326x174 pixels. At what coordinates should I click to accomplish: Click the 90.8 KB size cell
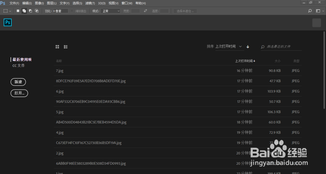click(274, 71)
